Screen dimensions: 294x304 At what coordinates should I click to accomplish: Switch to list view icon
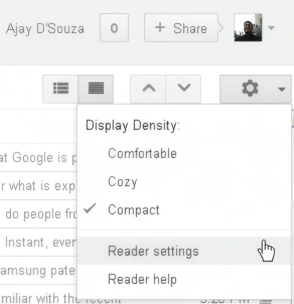96,89
